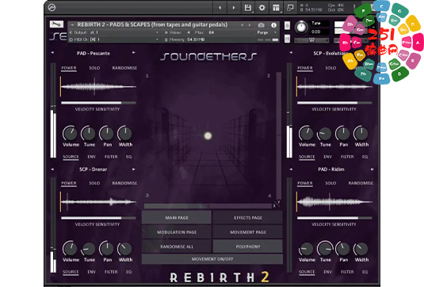Open the wrench edit mode icon

[x=56, y=25]
